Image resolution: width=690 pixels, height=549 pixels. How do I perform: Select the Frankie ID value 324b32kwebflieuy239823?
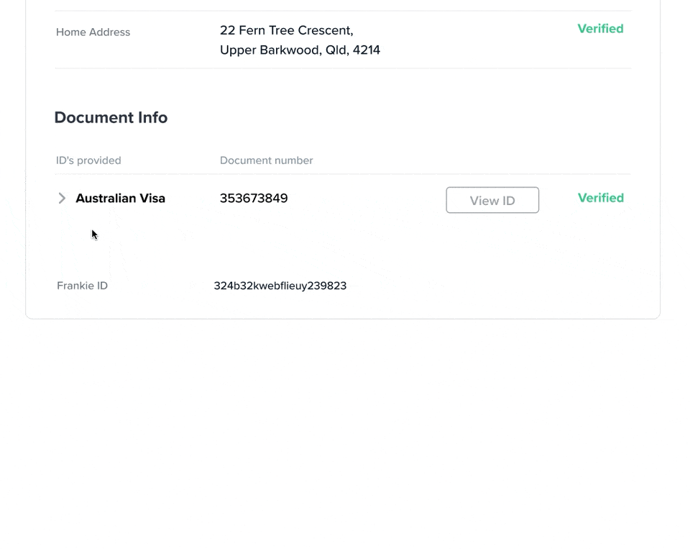click(x=280, y=286)
